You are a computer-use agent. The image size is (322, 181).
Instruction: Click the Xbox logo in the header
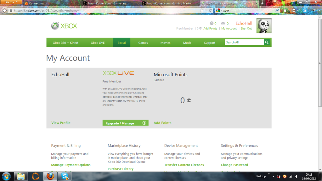64,26
